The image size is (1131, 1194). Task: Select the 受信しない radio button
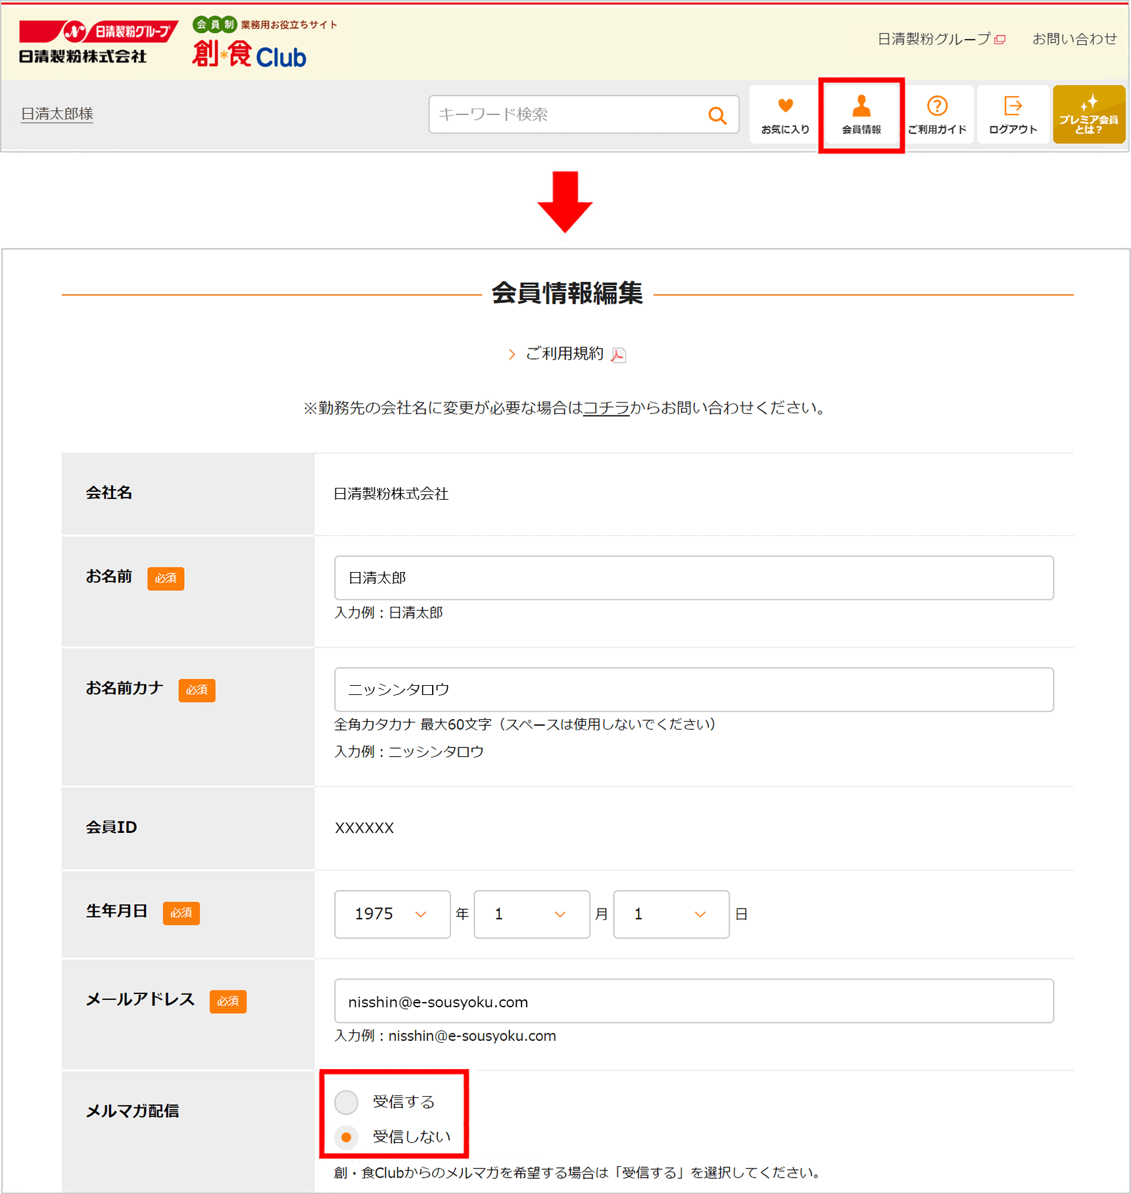pyautogui.click(x=347, y=1137)
